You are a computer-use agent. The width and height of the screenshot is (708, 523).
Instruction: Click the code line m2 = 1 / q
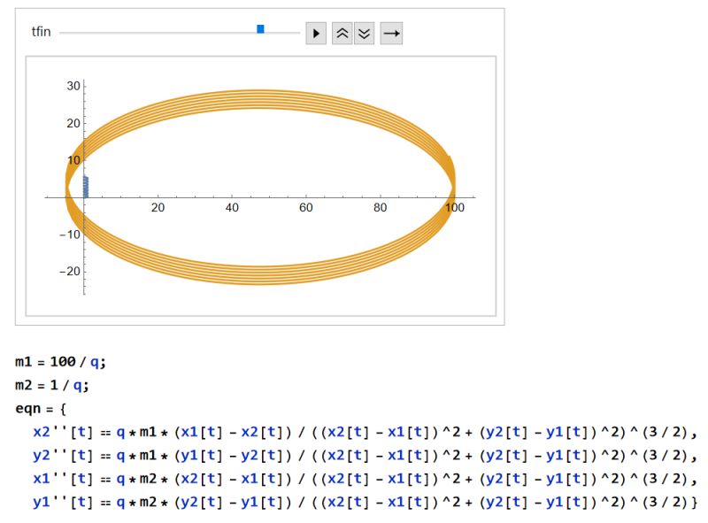click(x=52, y=385)
